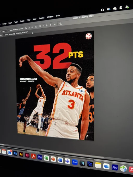Open the Layer menu
133x177 pixels.
coord(10,23)
